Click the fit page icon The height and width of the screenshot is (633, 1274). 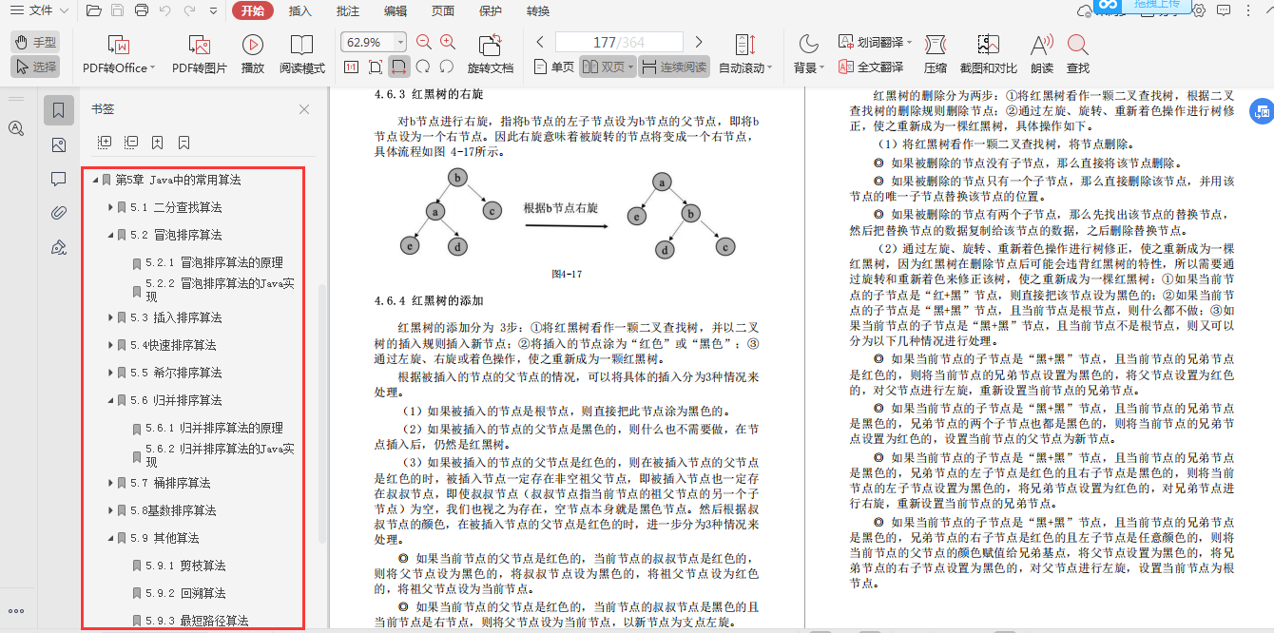376,67
